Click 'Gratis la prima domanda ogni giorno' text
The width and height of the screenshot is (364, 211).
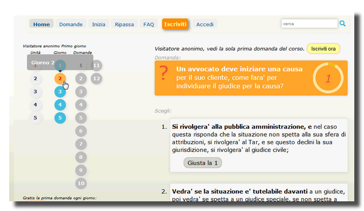click(59, 198)
